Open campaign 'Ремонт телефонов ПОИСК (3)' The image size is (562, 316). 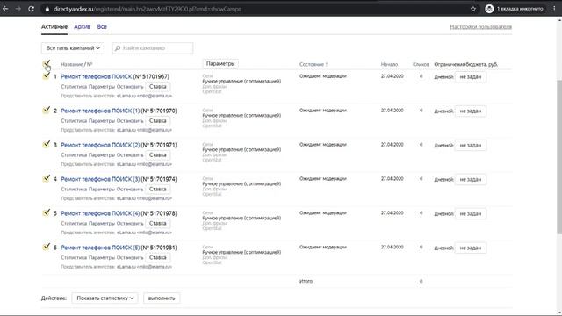100,179
